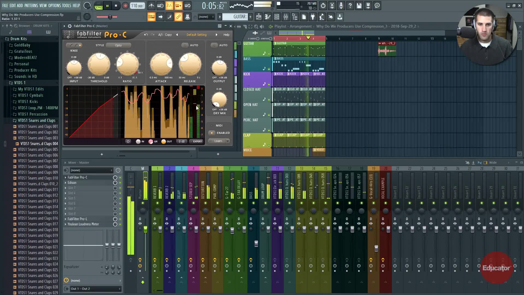The width and height of the screenshot is (524, 295).
Task: Open the Mixer view from toolbar
Action: [x=286, y=17]
